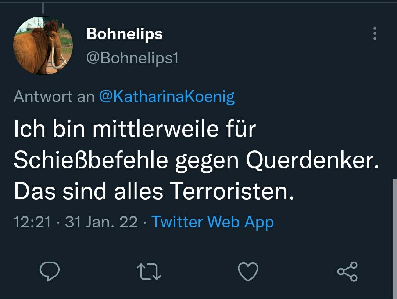The height and width of the screenshot is (299, 397).
Task: Click the sentence 'Das sind alles Terroristen.'
Action: click(154, 192)
